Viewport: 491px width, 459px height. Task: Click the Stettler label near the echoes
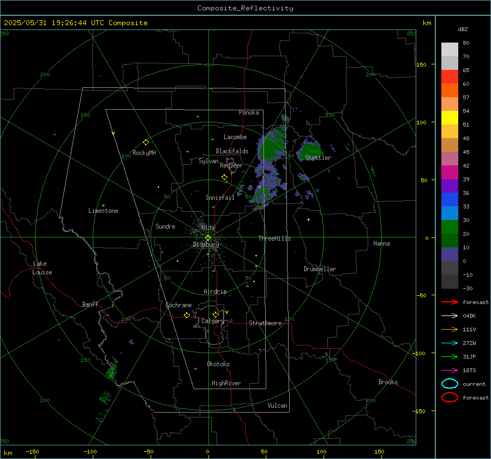(318, 158)
